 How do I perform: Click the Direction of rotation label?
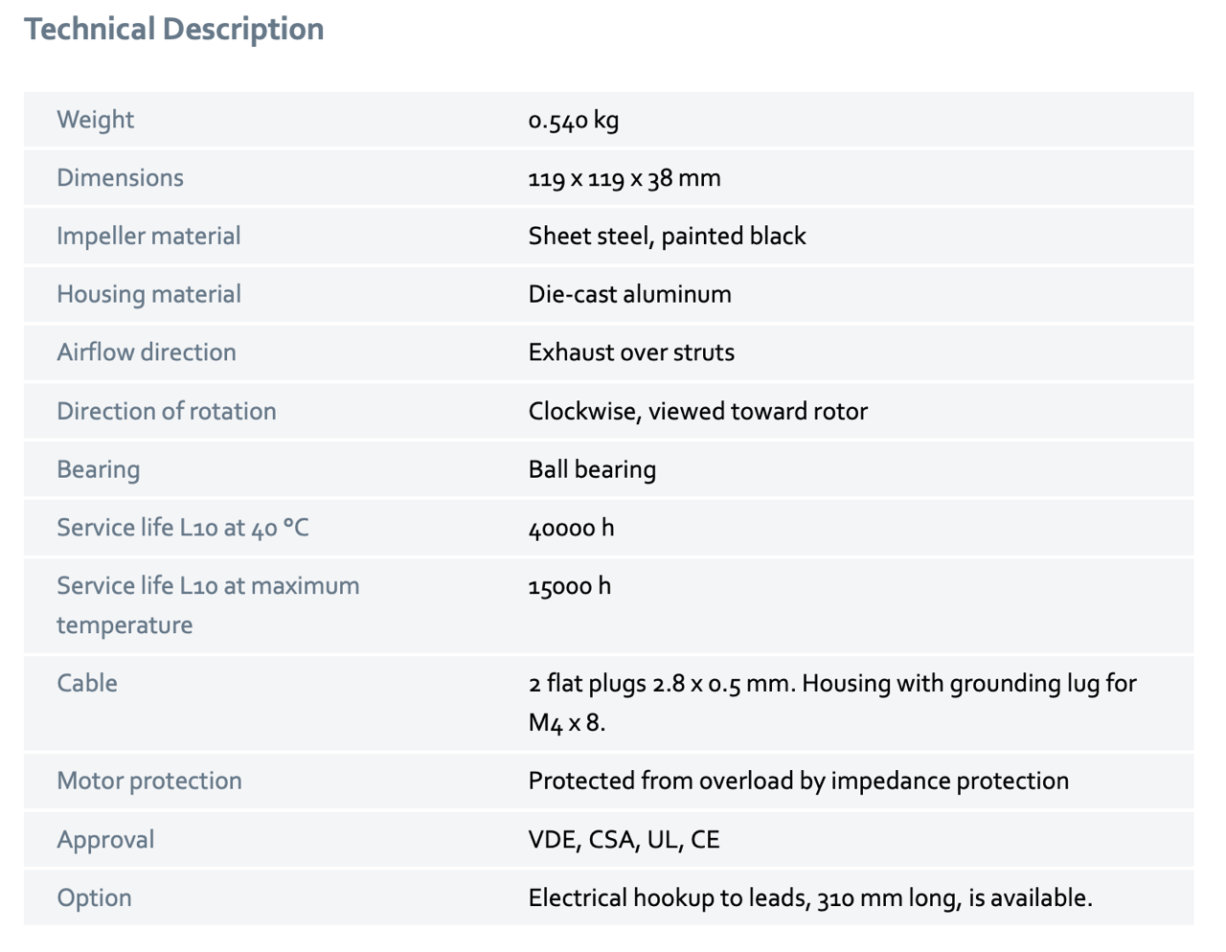click(x=166, y=412)
